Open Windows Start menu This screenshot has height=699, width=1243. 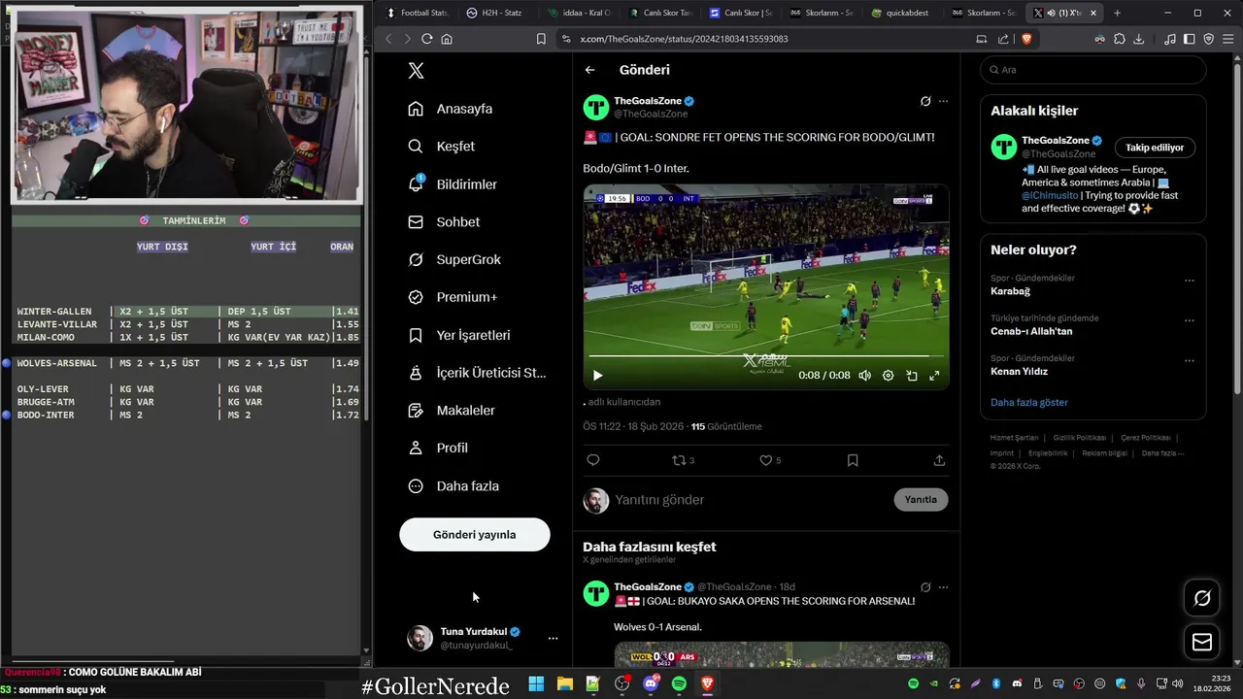[x=536, y=684]
